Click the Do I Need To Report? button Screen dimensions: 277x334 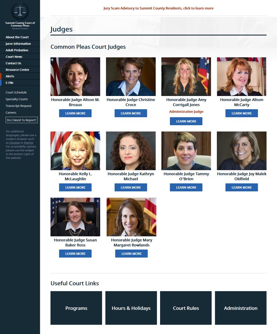pyautogui.click(x=22, y=120)
